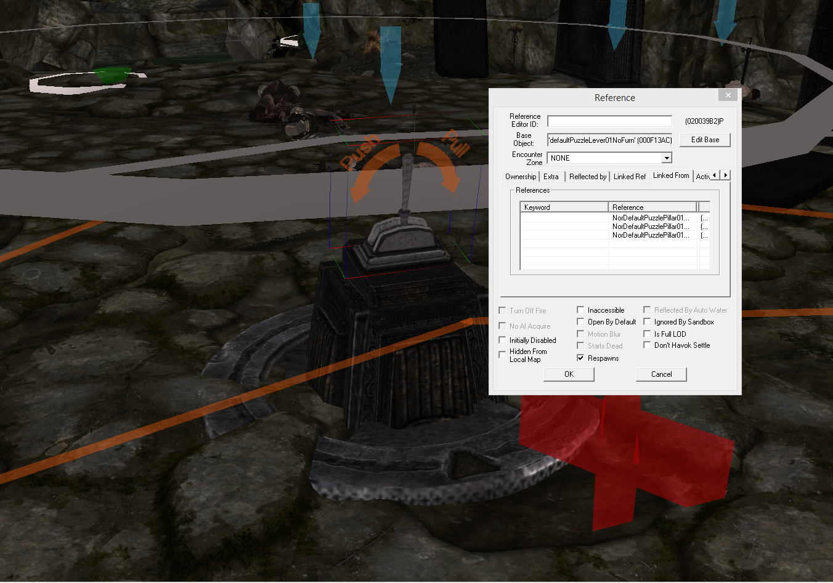Switch to the Ownership tab
The width and height of the screenshot is (833, 583).
(521, 177)
